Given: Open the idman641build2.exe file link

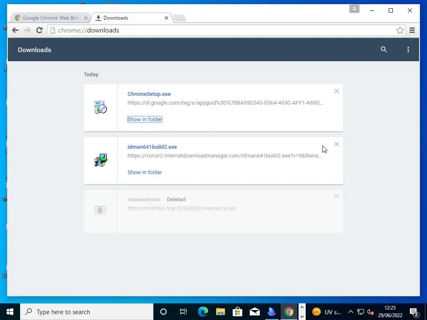Looking at the screenshot, I should coord(152,147).
